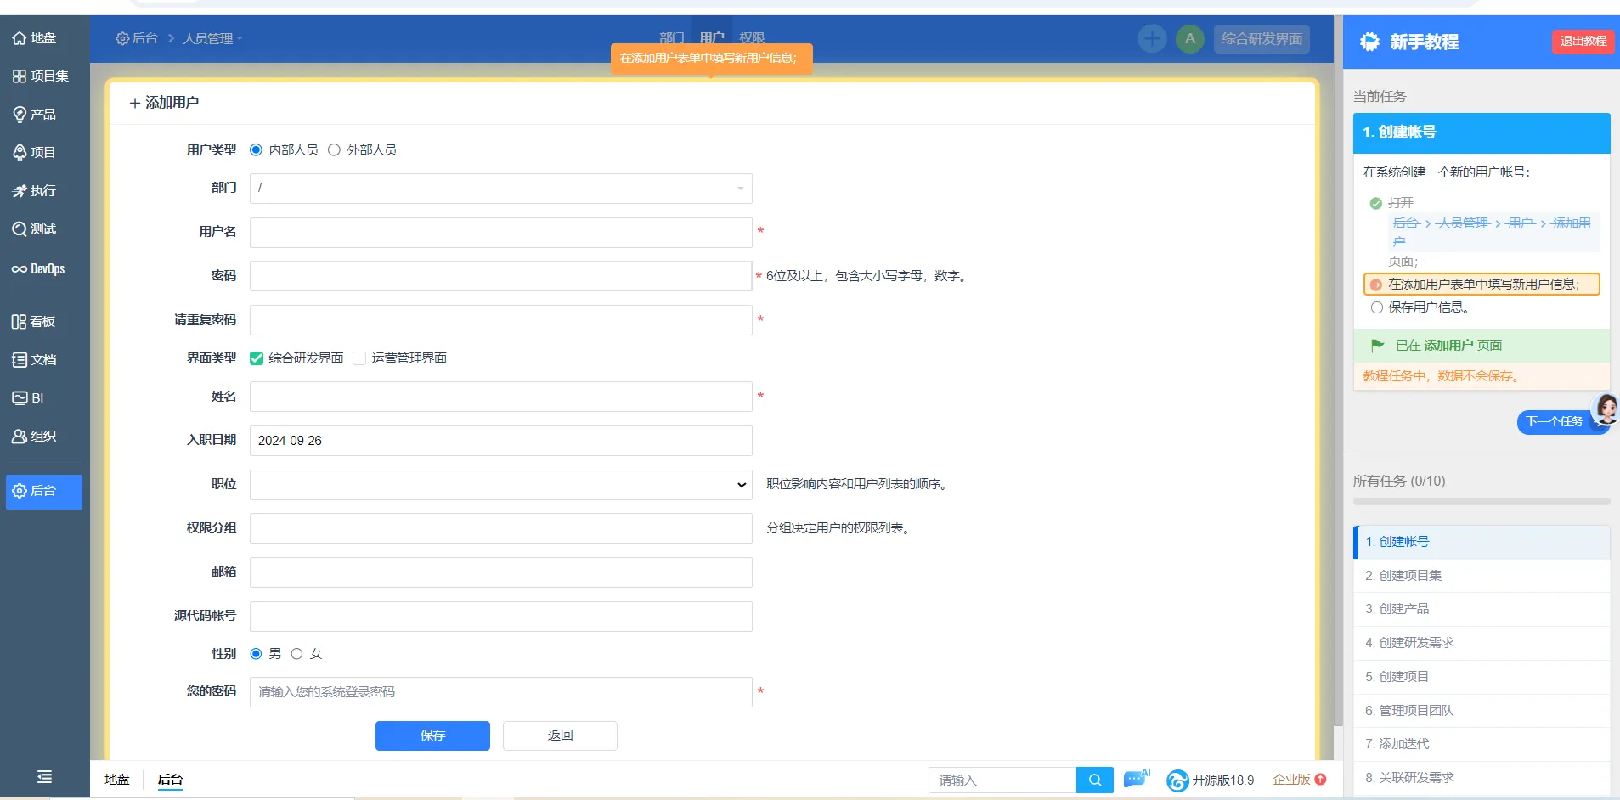Select task 4. 创建研发需求 in the list
The height and width of the screenshot is (800, 1620).
1482,643
